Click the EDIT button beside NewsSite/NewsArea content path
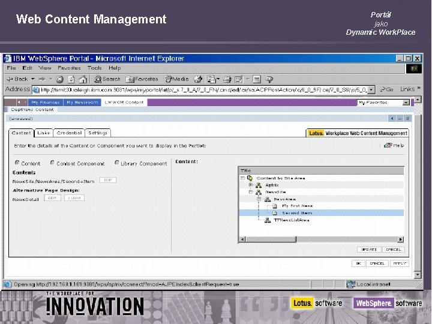This screenshot has width=432, height=324. click(x=108, y=180)
